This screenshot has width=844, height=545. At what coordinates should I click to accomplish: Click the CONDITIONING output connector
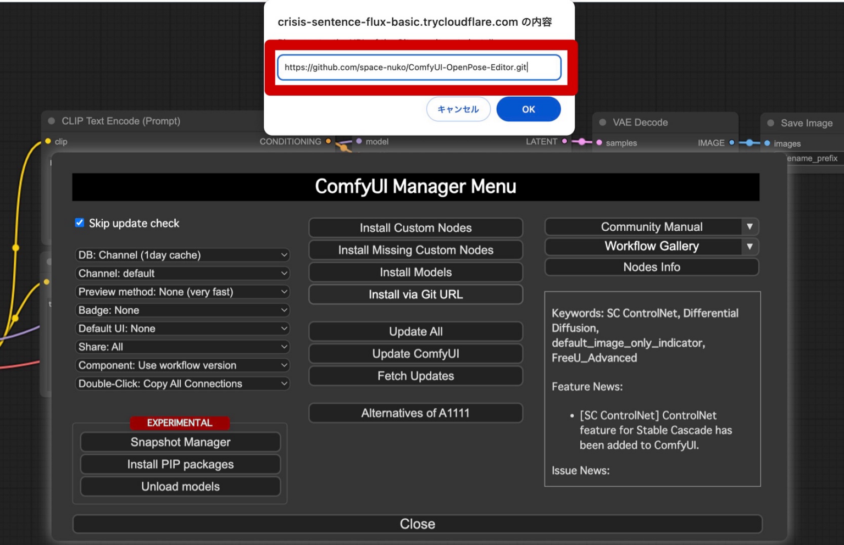[x=329, y=141]
